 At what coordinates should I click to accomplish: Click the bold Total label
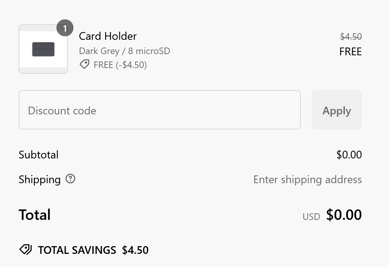34,215
